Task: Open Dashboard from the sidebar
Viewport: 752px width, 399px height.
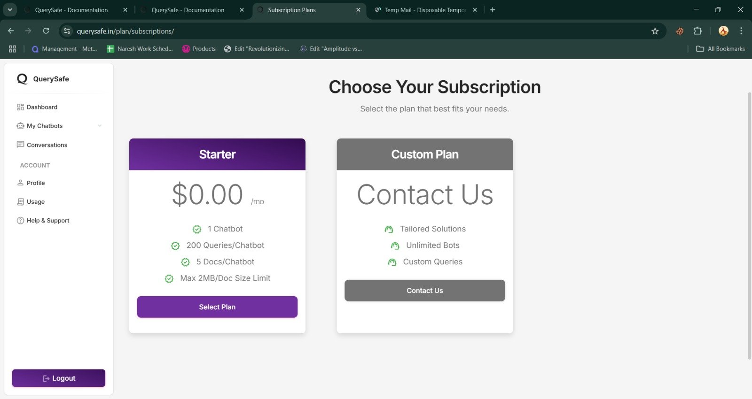Action: click(x=42, y=107)
